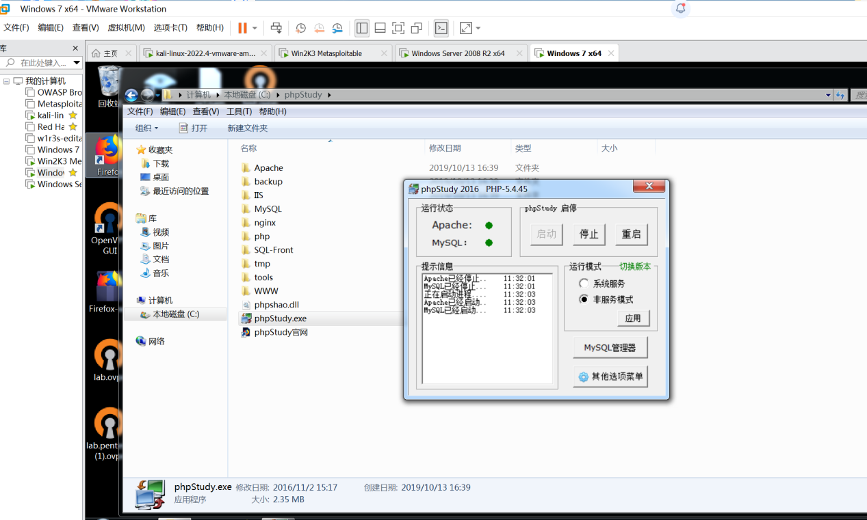Open Explorer 查看(V) menu
The image size is (867, 520).
pos(206,111)
